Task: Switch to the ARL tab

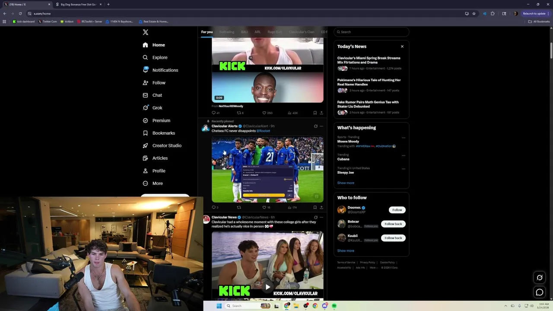Action: [257, 32]
